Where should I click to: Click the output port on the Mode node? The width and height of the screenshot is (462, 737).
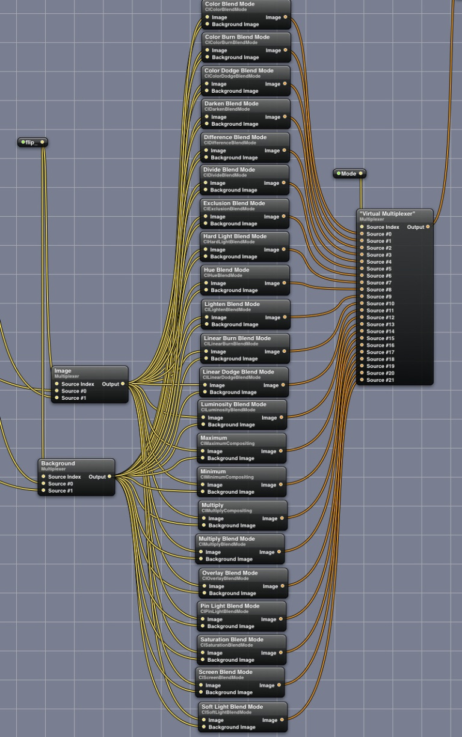(x=361, y=173)
